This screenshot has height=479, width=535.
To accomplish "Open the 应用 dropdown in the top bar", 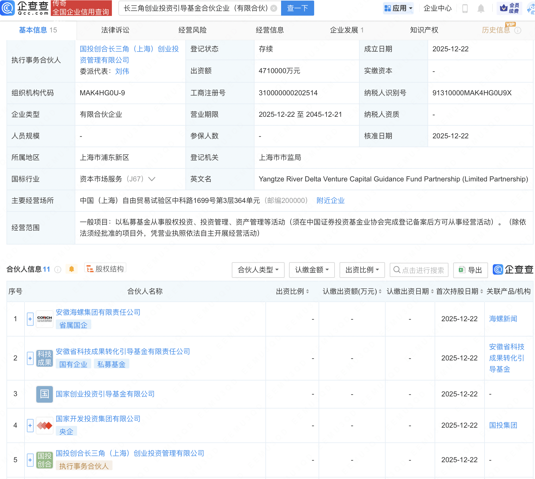I will pos(398,8).
